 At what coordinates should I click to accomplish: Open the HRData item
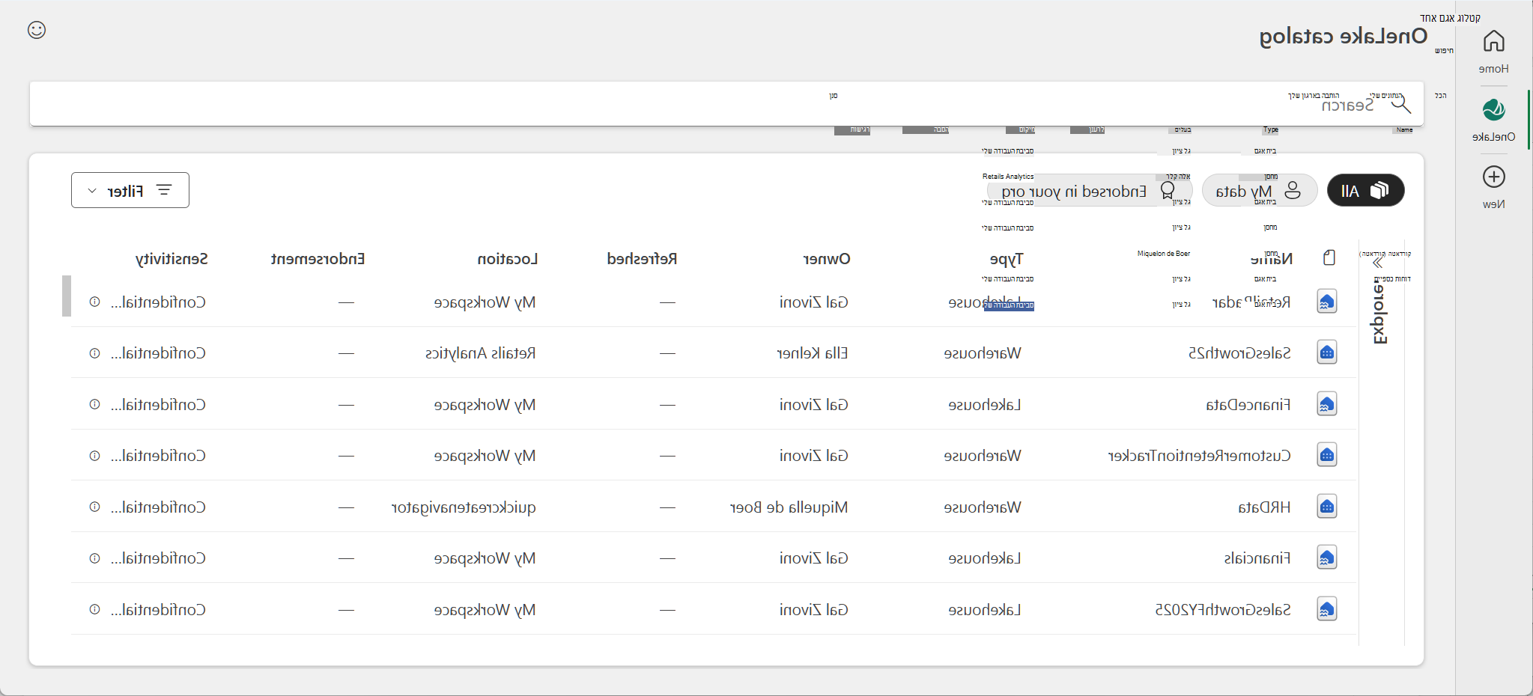1265,507
